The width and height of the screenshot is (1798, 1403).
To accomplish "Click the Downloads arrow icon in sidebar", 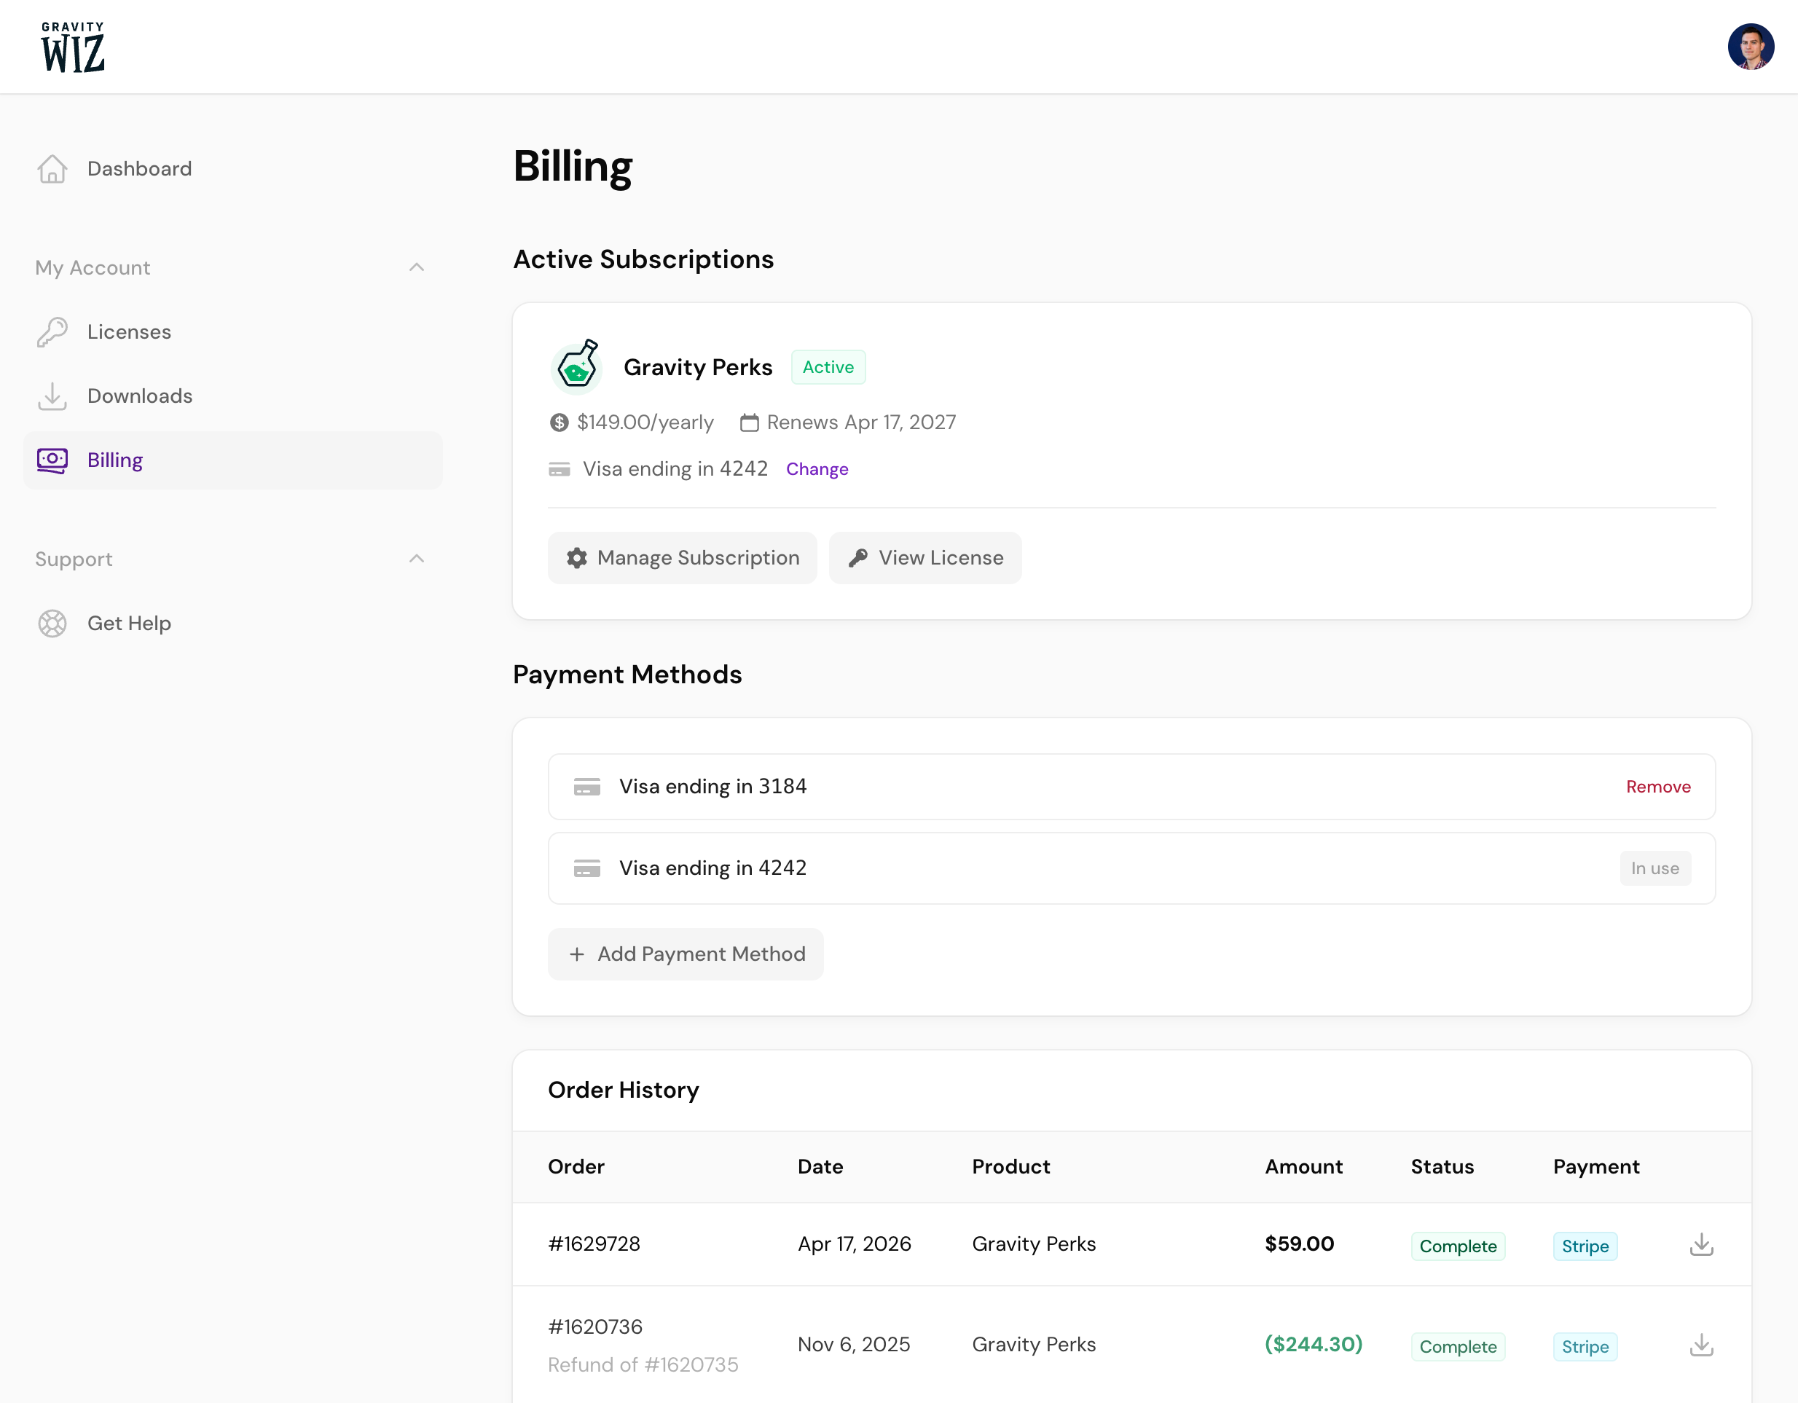I will [52, 396].
